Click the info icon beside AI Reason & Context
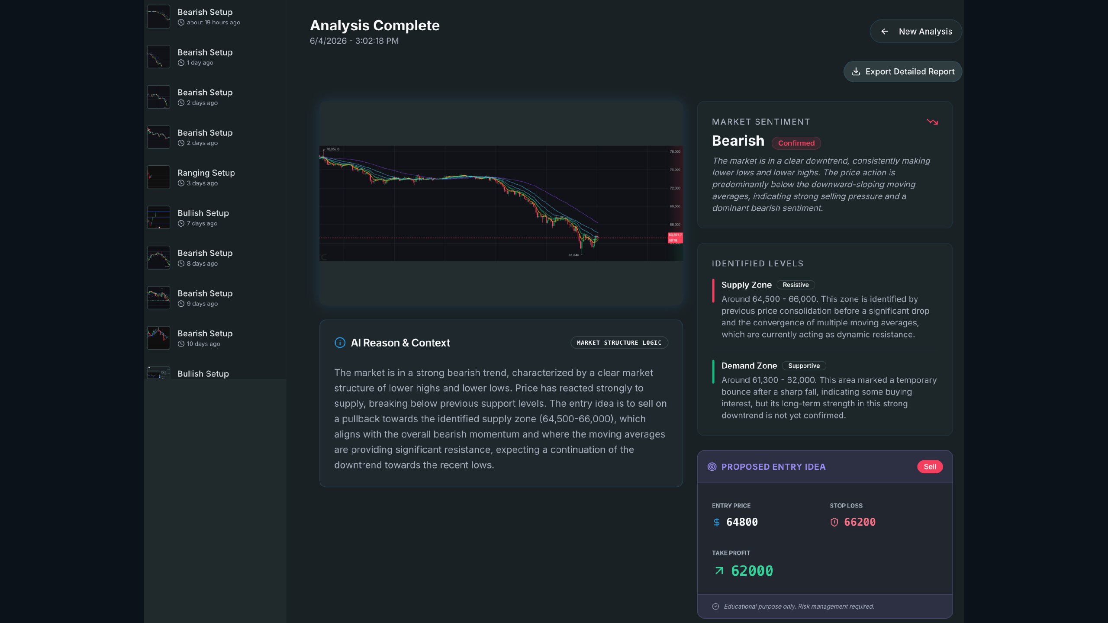The width and height of the screenshot is (1108, 623). pyautogui.click(x=340, y=343)
